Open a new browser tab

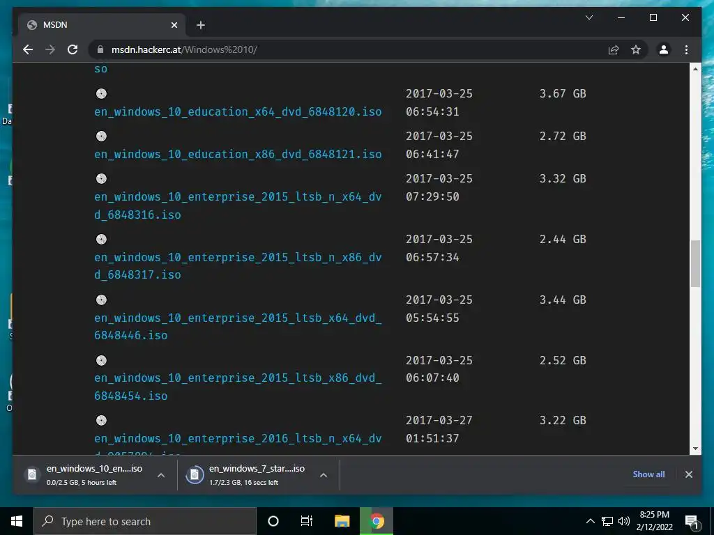(200, 25)
